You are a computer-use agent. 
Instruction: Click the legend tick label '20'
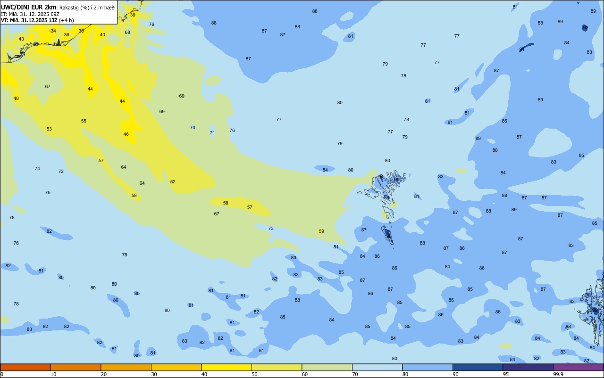coord(104,374)
